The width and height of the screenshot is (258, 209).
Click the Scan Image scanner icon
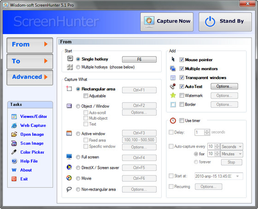[14, 143]
